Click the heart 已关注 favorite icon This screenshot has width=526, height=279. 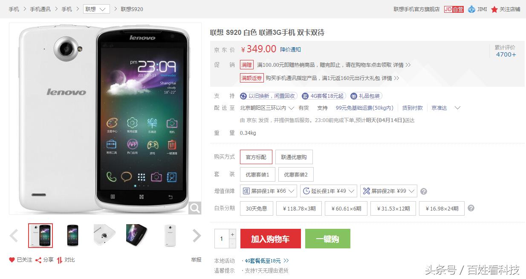point(12,260)
